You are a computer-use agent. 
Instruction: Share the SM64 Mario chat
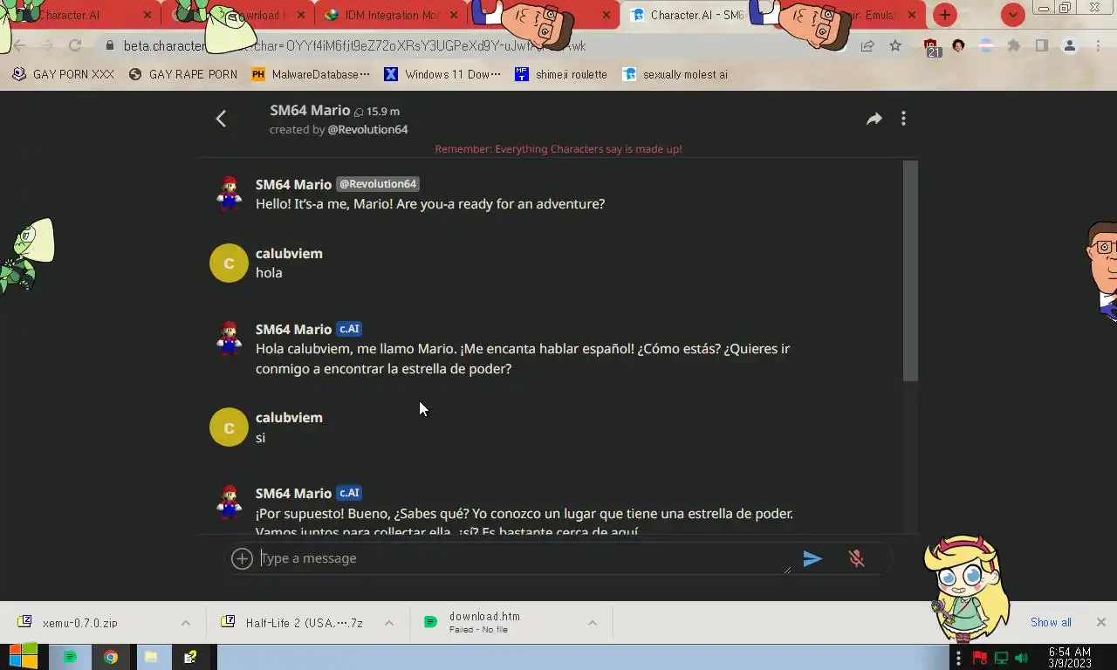(874, 119)
